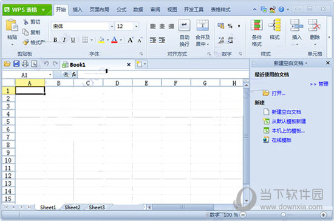Viewport: 334px width, 221px height.
Task: Click the insert function fx icon
Action: (73, 75)
